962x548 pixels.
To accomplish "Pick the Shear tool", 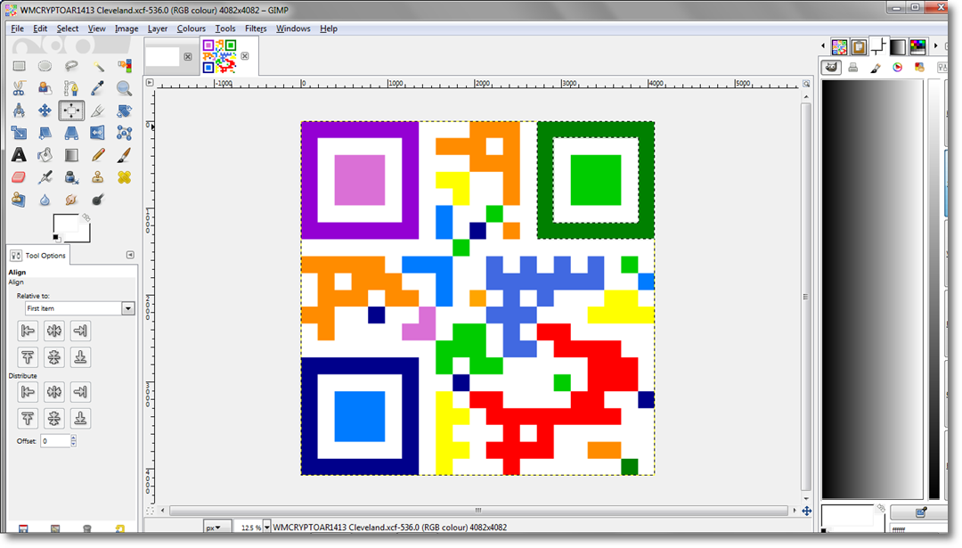I will tap(45, 133).
